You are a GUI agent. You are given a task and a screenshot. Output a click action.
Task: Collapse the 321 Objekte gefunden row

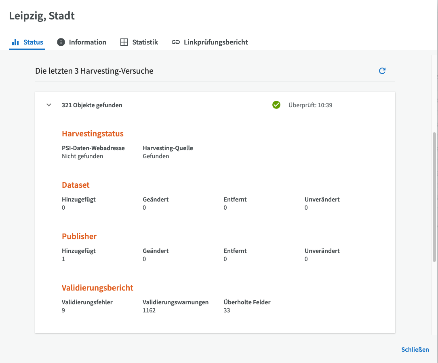point(49,105)
